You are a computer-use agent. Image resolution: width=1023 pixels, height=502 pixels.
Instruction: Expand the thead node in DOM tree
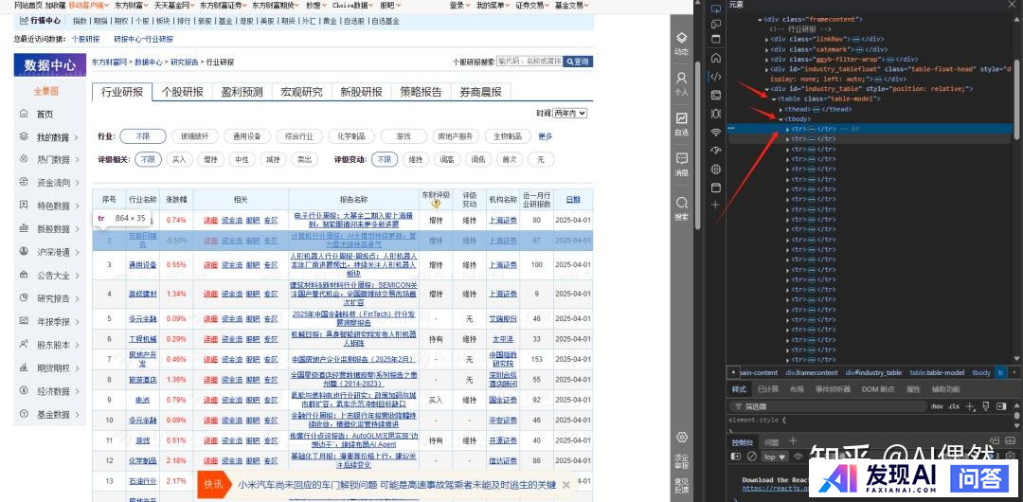coord(781,109)
